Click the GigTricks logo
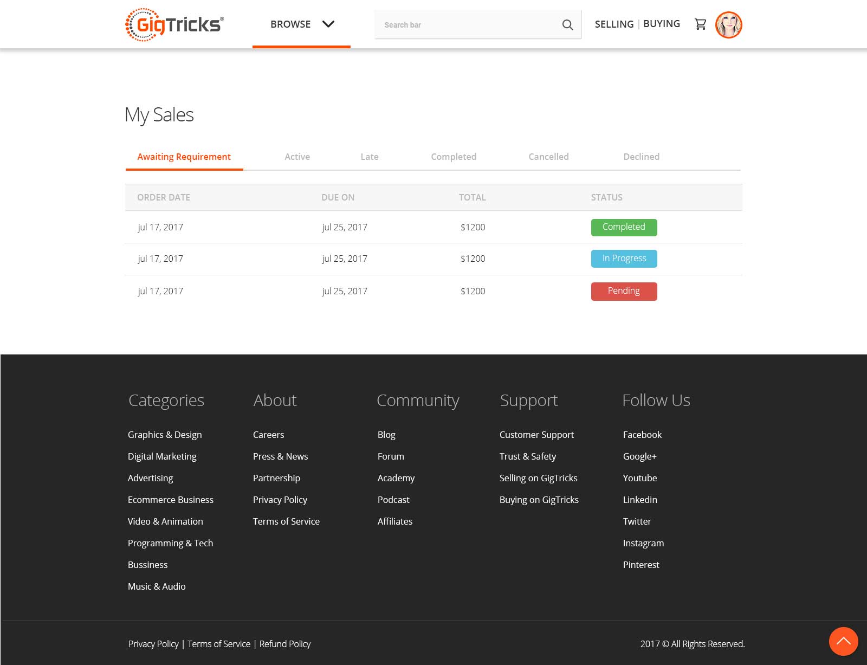This screenshot has width=867, height=665. (x=174, y=24)
